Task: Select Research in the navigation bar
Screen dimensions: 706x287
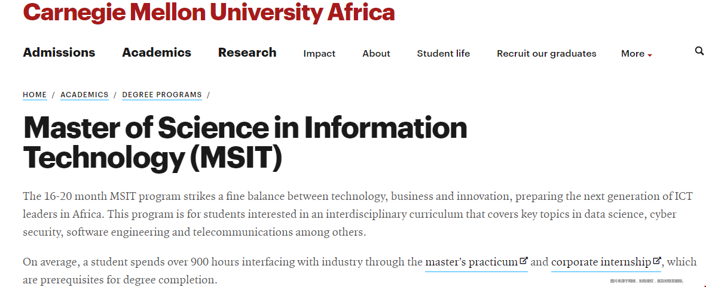Action: click(x=247, y=53)
